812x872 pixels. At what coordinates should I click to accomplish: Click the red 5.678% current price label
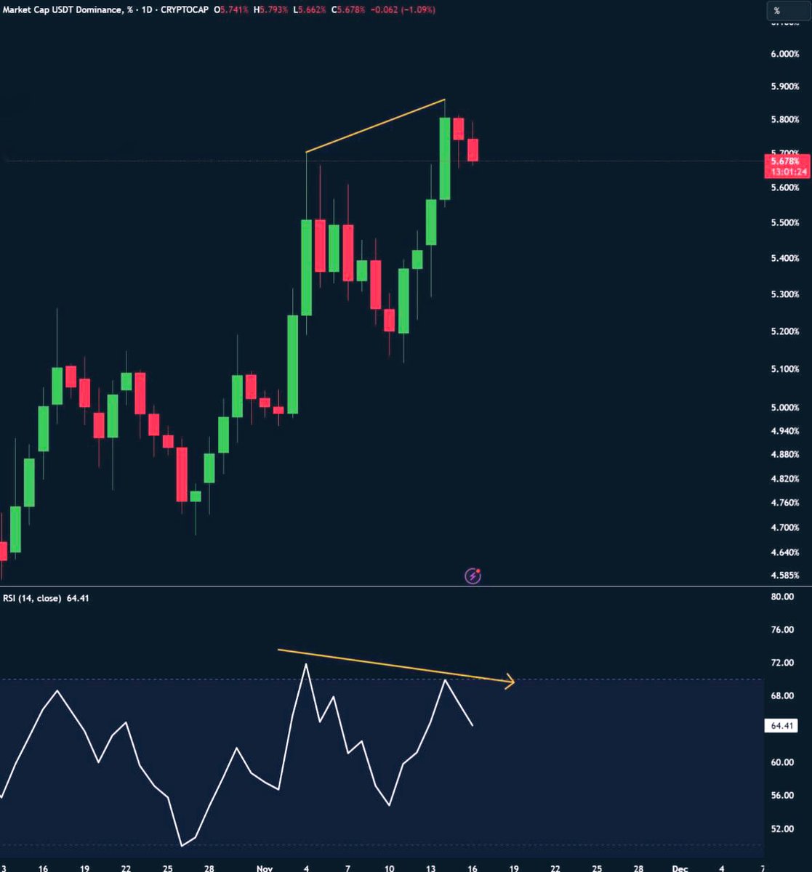tap(784, 162)
